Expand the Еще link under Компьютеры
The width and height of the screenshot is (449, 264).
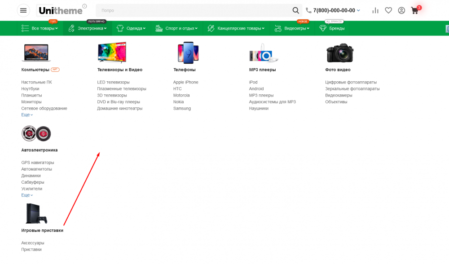(26, 114)
